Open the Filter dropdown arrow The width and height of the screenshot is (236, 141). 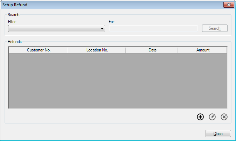[x=102, y=29]
